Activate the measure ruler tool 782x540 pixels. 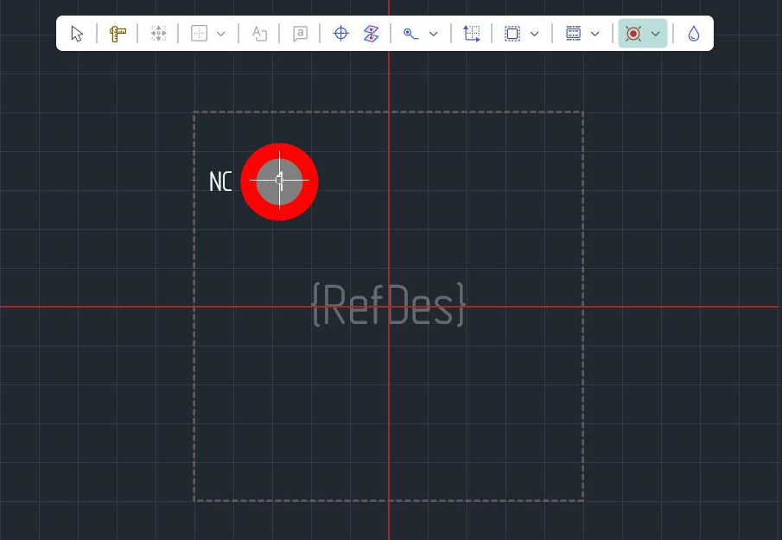(118, 34)
